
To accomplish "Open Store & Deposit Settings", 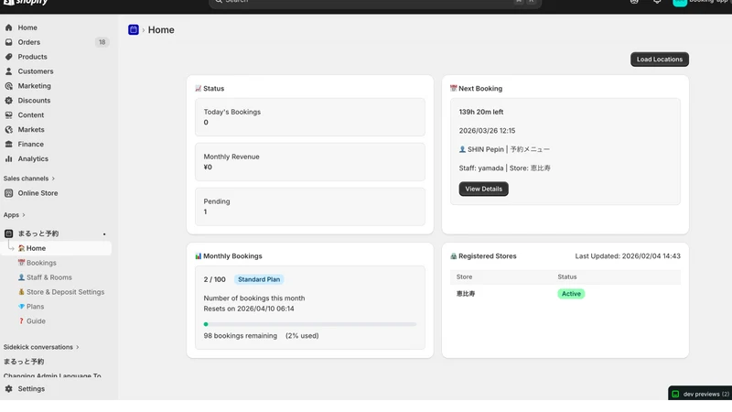I will (x=65, y=292).
